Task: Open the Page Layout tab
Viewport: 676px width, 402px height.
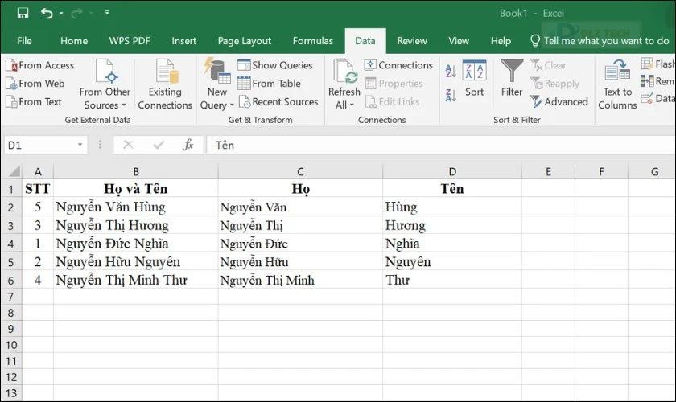Action: click(245, 41)
